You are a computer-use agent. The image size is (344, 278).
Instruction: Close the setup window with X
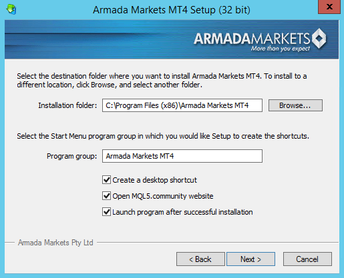329,7
